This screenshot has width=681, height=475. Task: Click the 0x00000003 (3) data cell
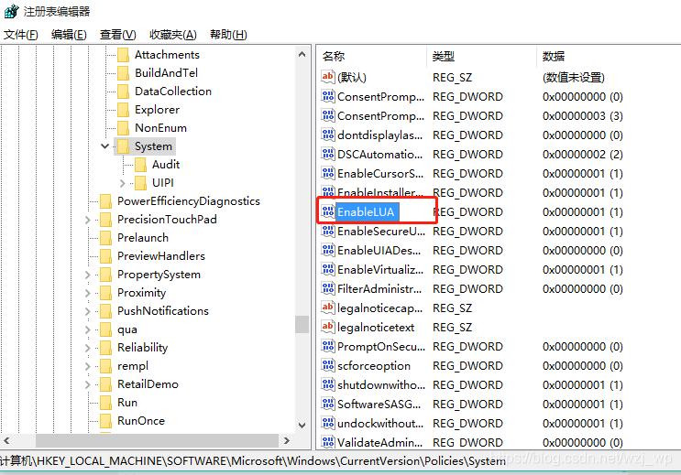tap(582, 116)
